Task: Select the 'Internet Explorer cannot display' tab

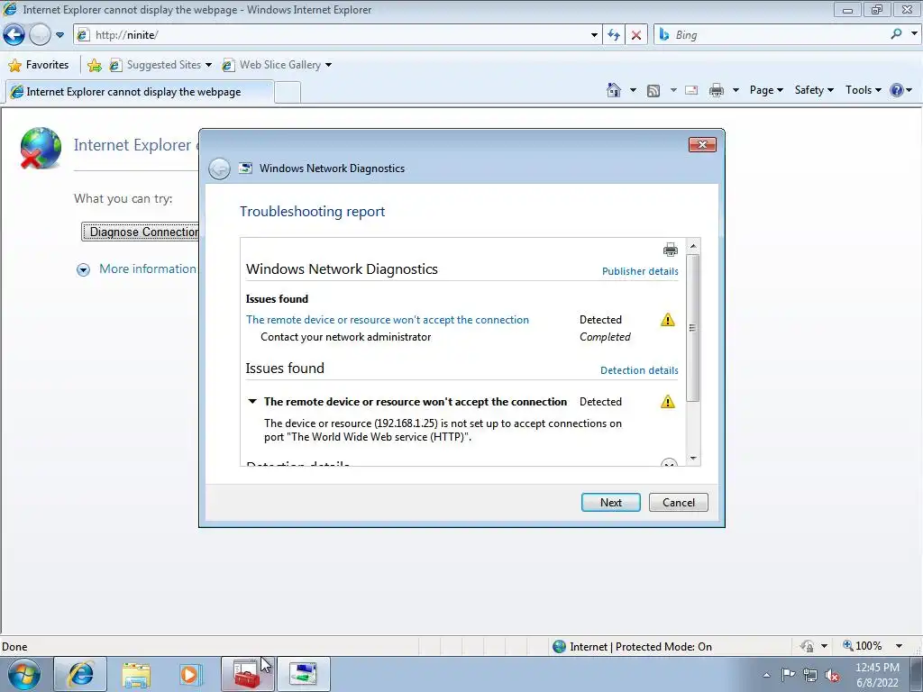Action: point(139,92)
